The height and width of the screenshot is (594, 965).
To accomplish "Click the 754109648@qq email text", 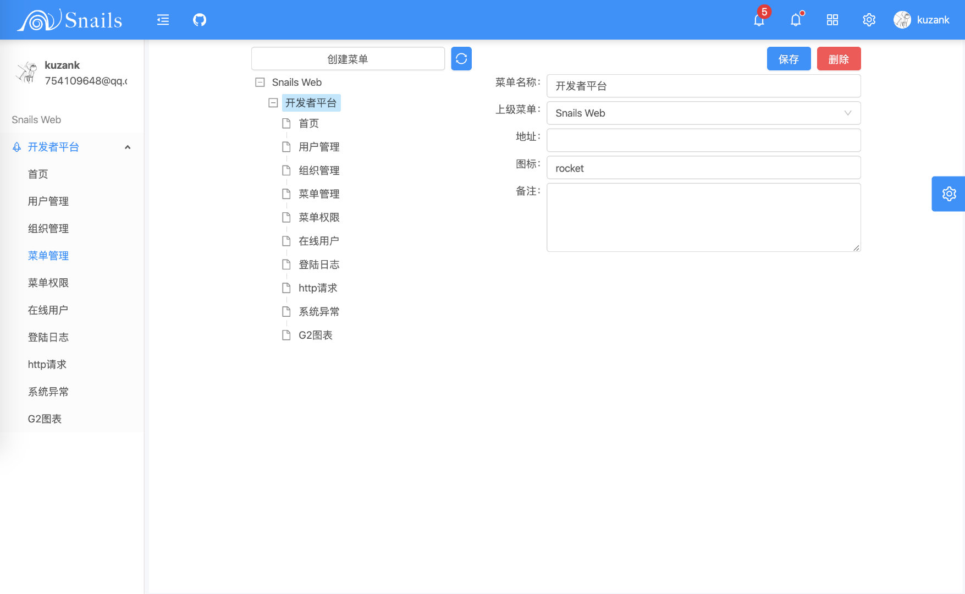I will click(86, 81).
